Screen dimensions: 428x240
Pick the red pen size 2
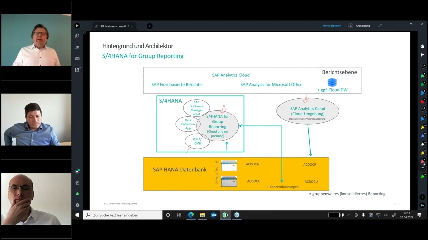[x=422, y=101]
